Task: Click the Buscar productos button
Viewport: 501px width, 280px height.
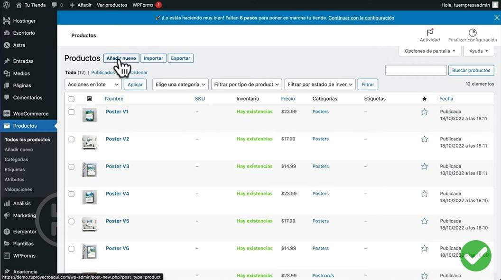Action: 471,70
